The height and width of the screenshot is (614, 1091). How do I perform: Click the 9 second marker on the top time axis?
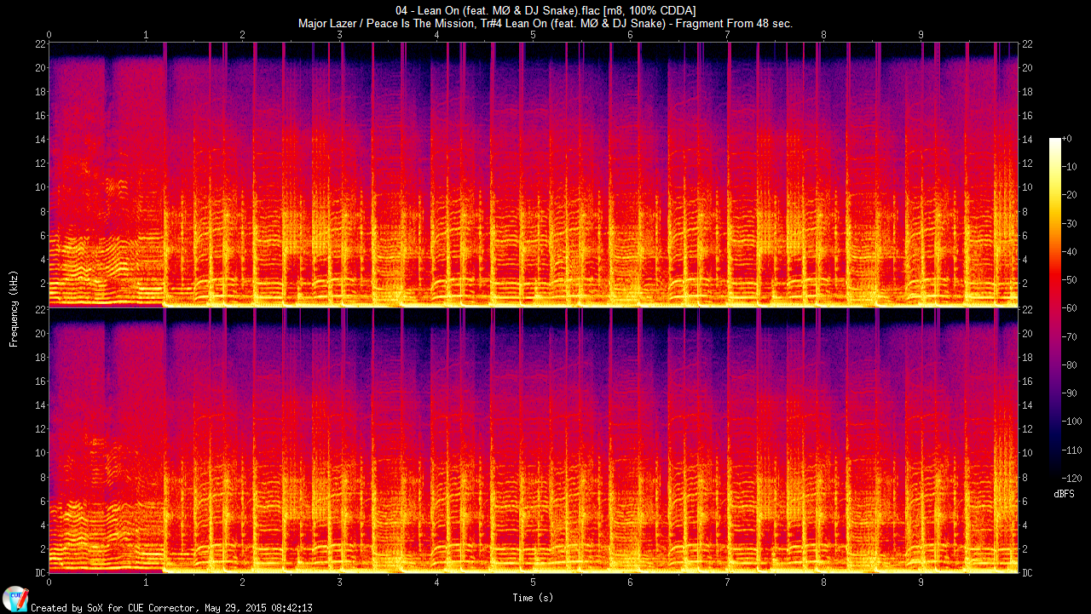[921, 35]
